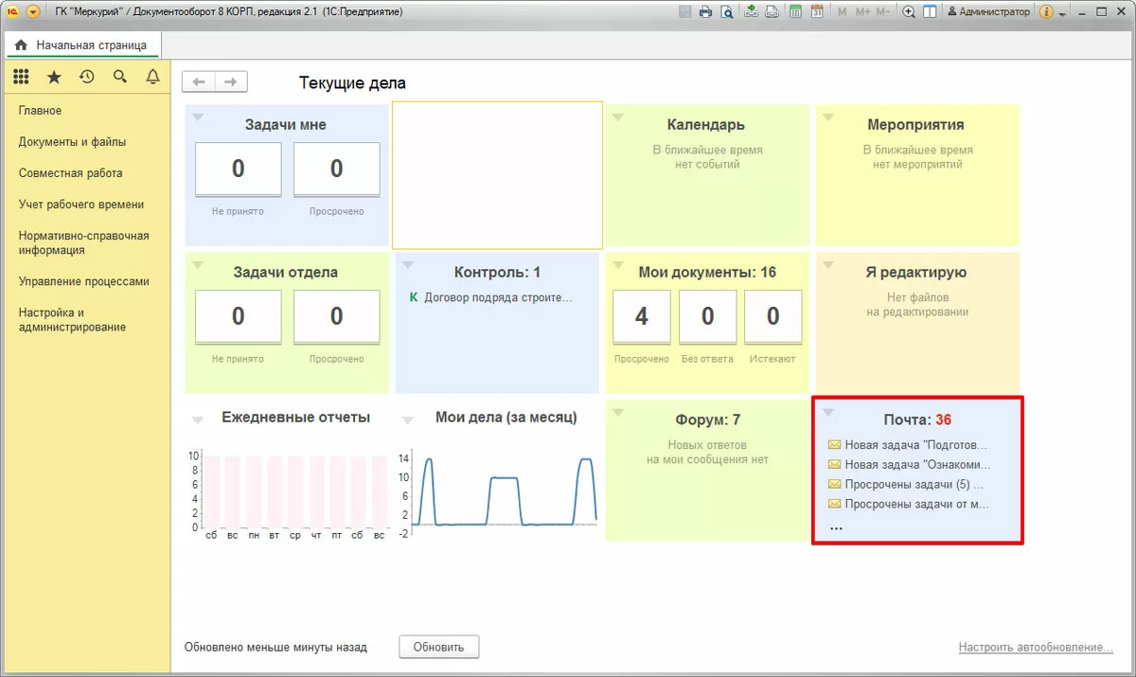The width and height of the screenshot is (1136, 677).
Task: Click the go to link icon
Action: (772, 12)
